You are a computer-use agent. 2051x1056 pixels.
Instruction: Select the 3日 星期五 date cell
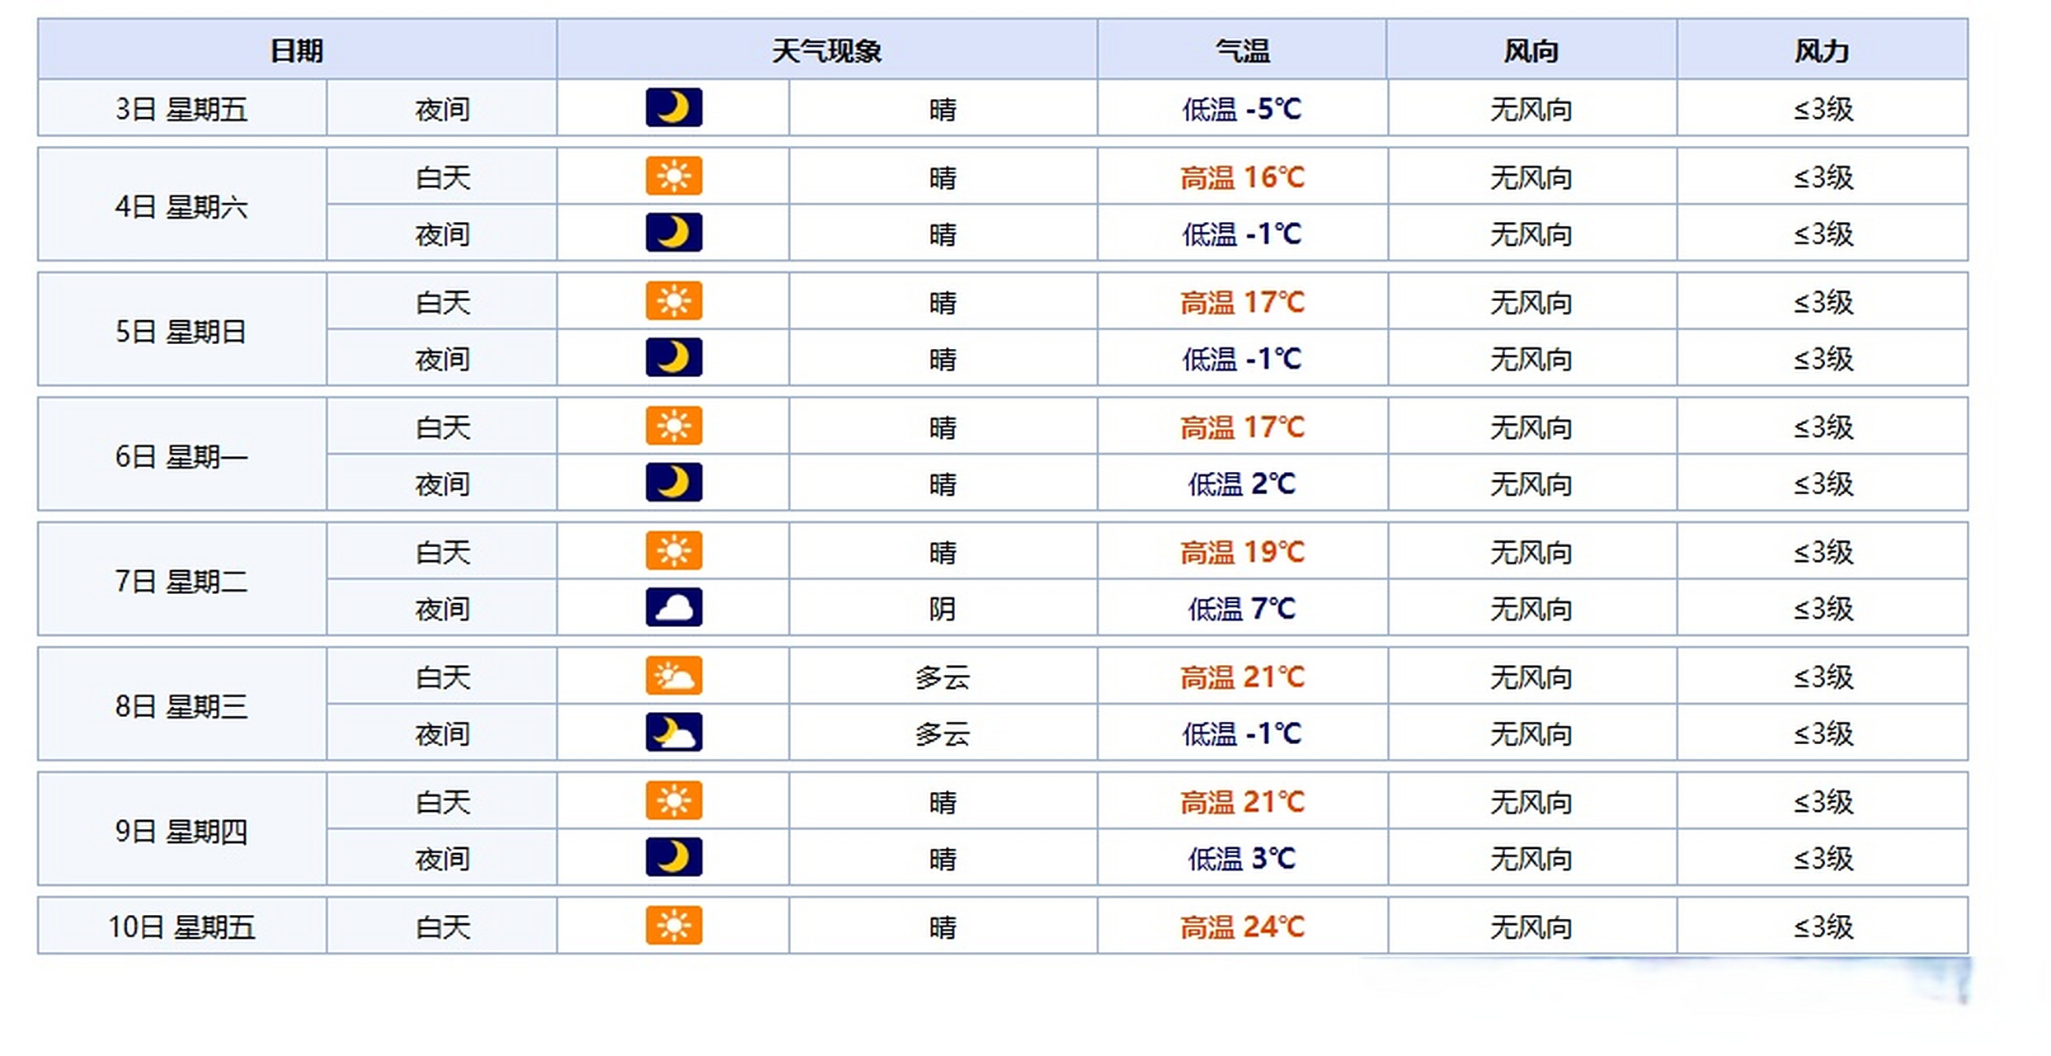coord(181,109)
